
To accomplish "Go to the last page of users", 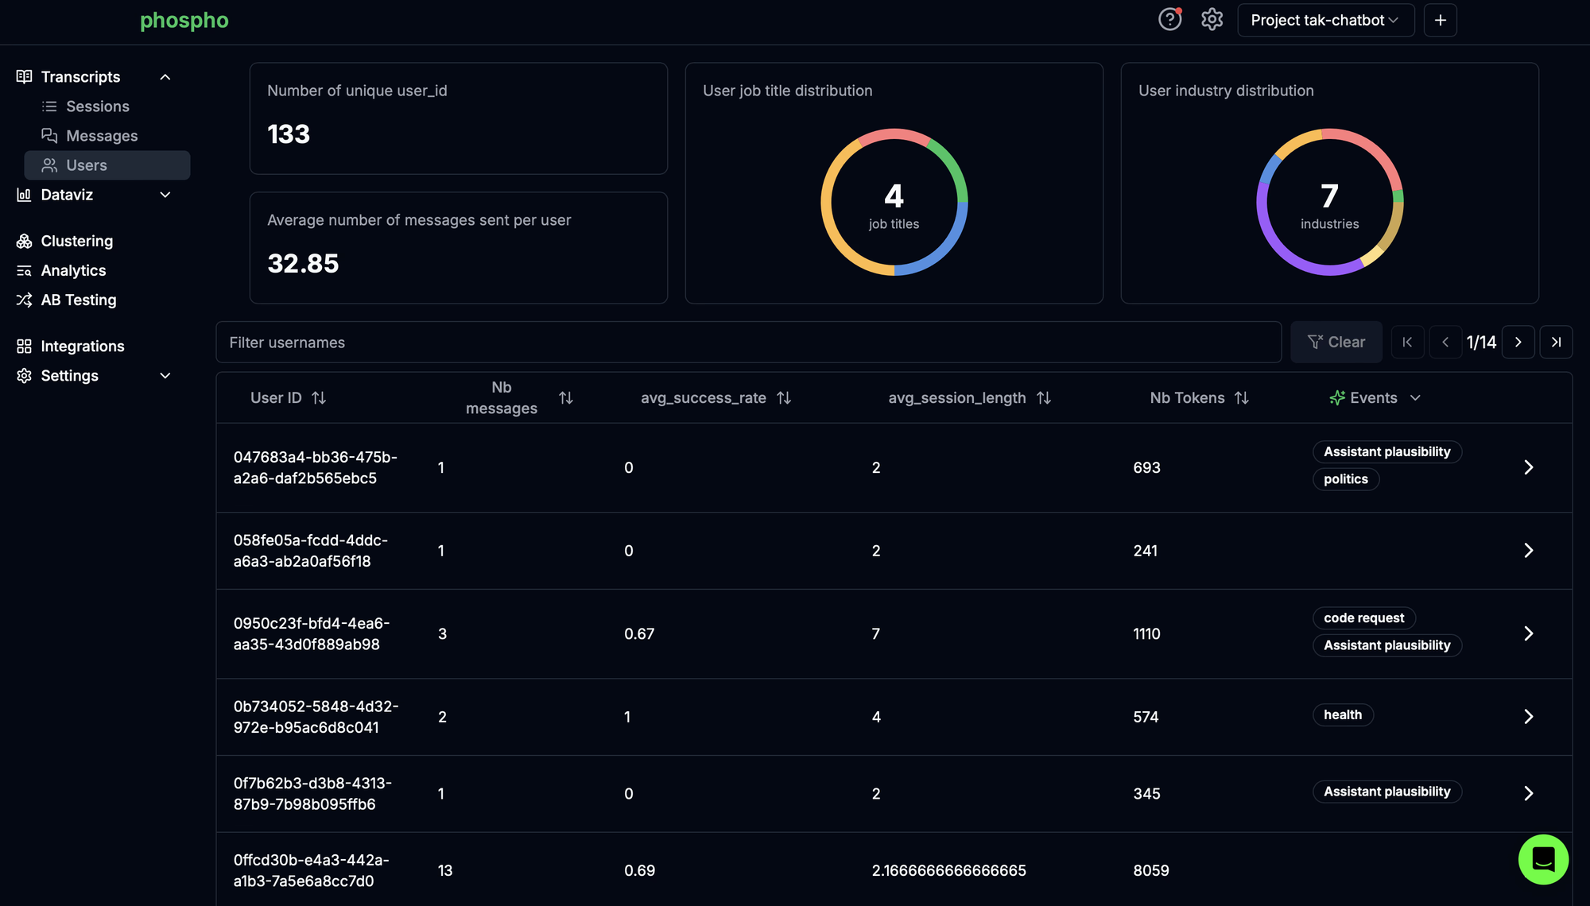I will [x=1556, y=343].
